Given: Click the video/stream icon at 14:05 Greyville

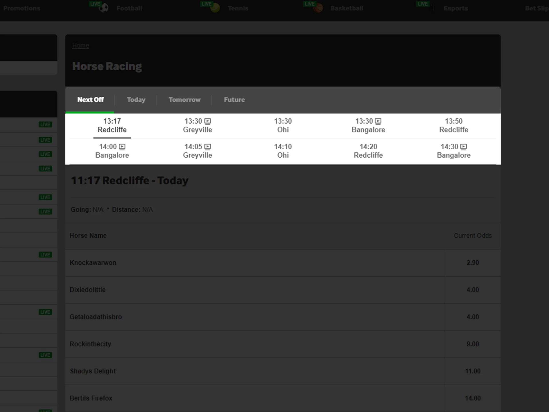Looking at the screenshot, I should pos(209,147).
